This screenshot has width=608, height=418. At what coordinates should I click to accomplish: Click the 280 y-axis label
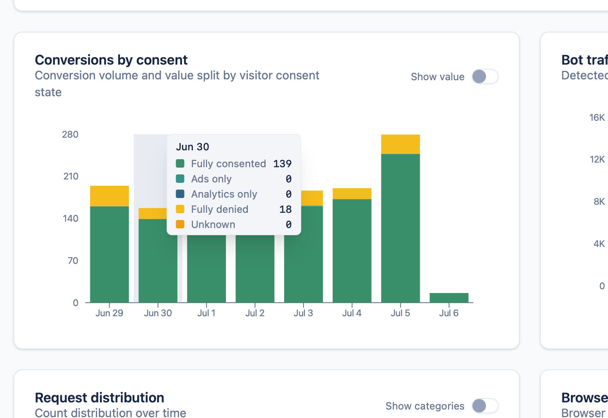pos(70,134)
